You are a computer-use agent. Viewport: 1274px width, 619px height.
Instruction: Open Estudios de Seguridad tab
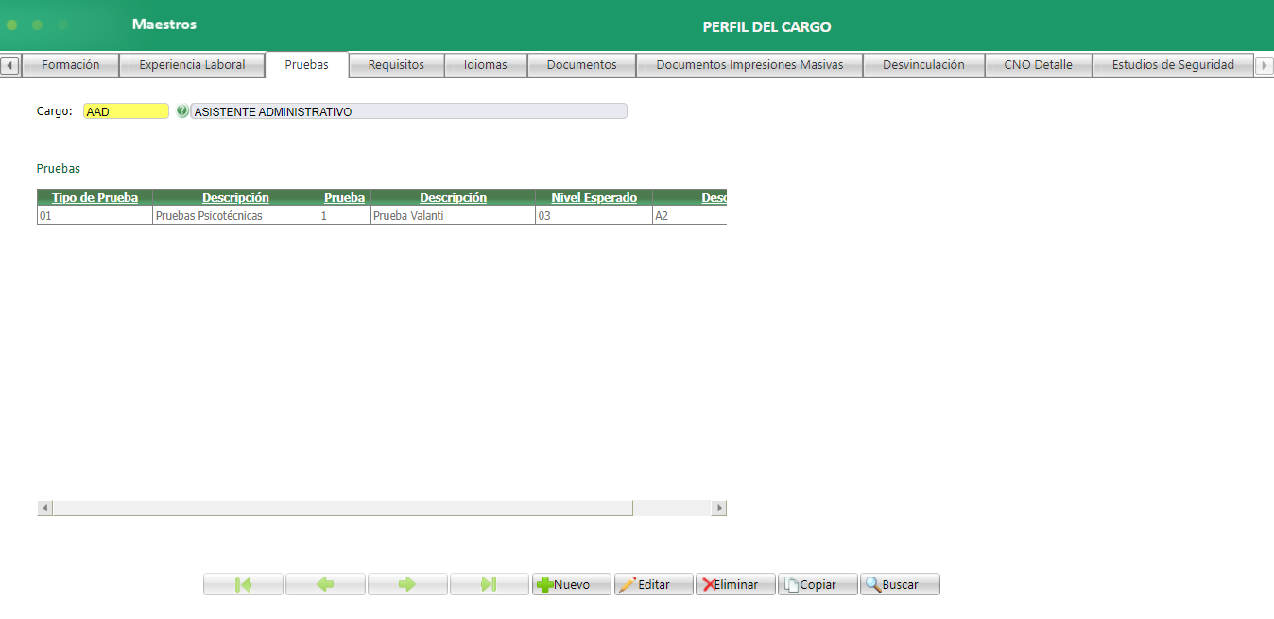[x=1173, y=65]
